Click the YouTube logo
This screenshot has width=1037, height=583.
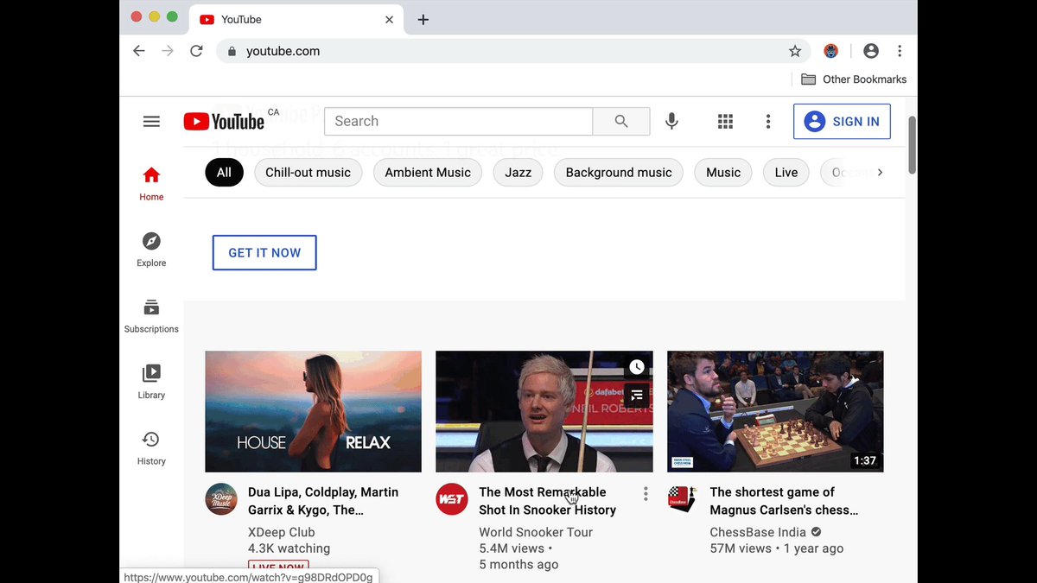pyautogui.click(x=224, y=122)
